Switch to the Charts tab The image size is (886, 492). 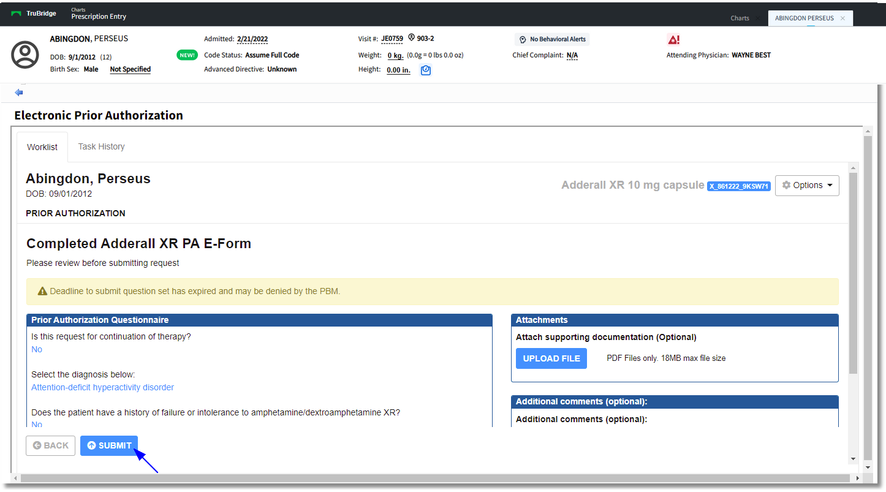pyautogui.click(x=740, y=18)
